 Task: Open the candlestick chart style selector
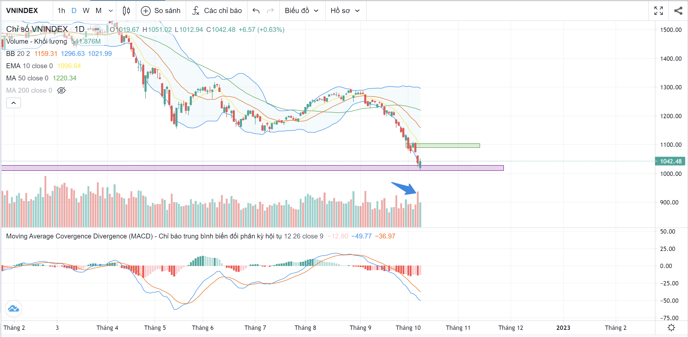[126, 11]
